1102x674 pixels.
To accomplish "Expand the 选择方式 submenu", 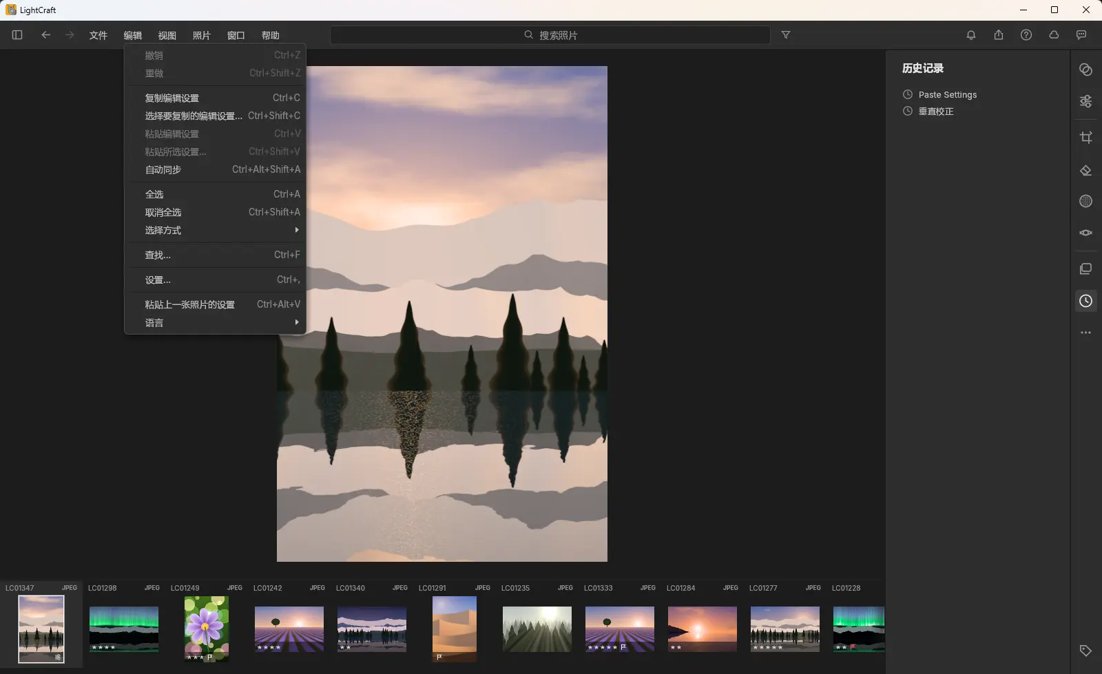I will 216,230.
